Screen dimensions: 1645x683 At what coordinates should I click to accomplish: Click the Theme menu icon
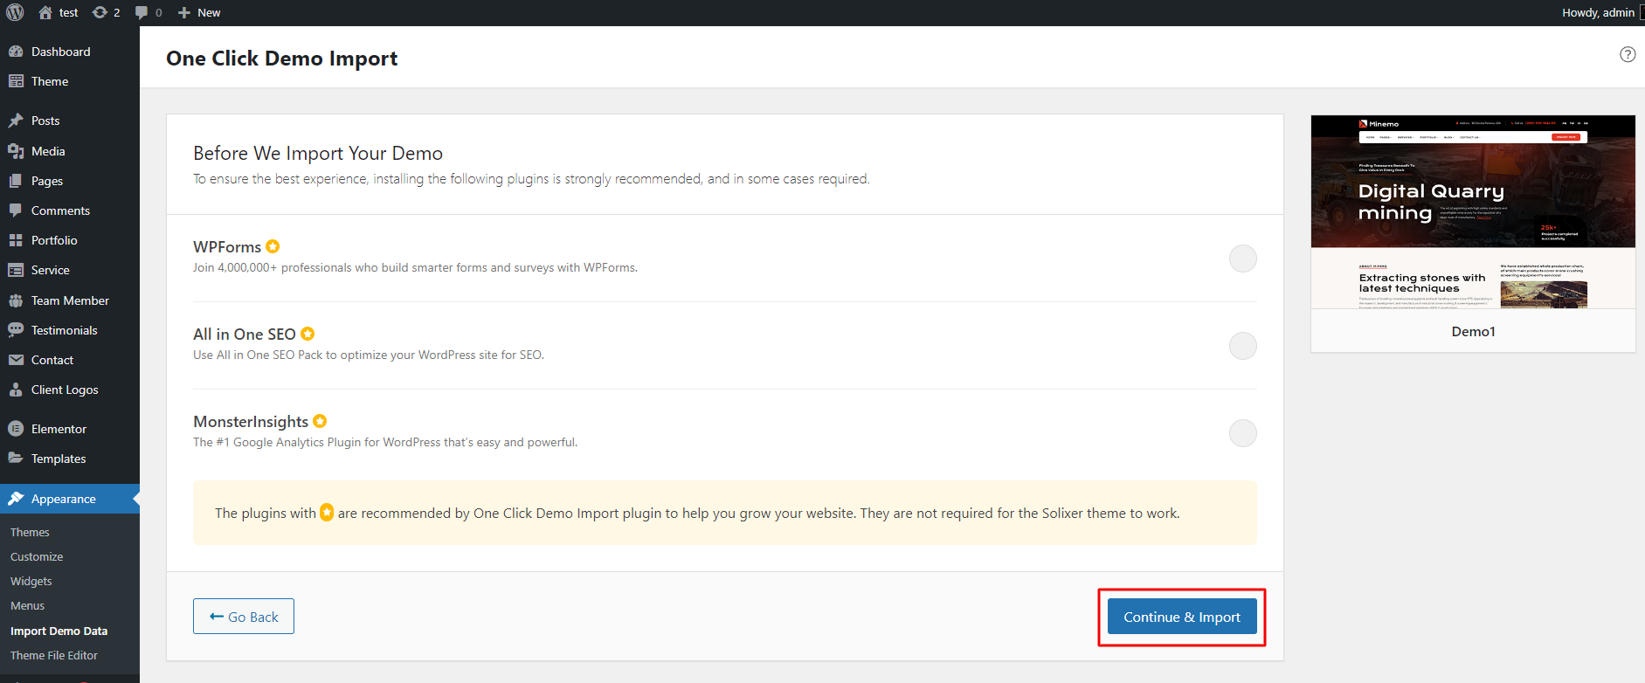tap(16, 81)
